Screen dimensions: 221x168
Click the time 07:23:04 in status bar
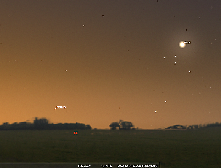[138, 166]
